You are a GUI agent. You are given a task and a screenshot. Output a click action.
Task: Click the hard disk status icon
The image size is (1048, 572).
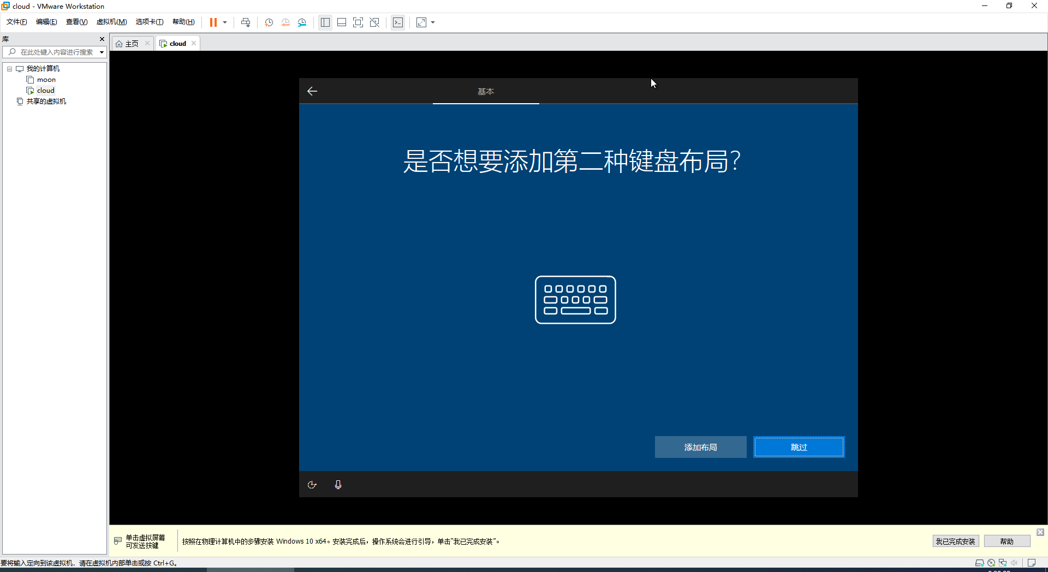point(979,563)
